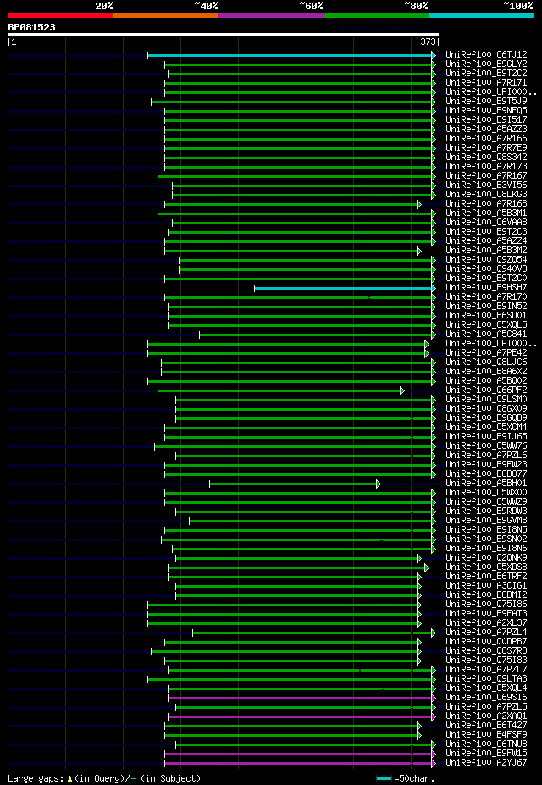542x785 pixels.
Task: Click the white query sequence bar
Action: [x=224, y=35]
